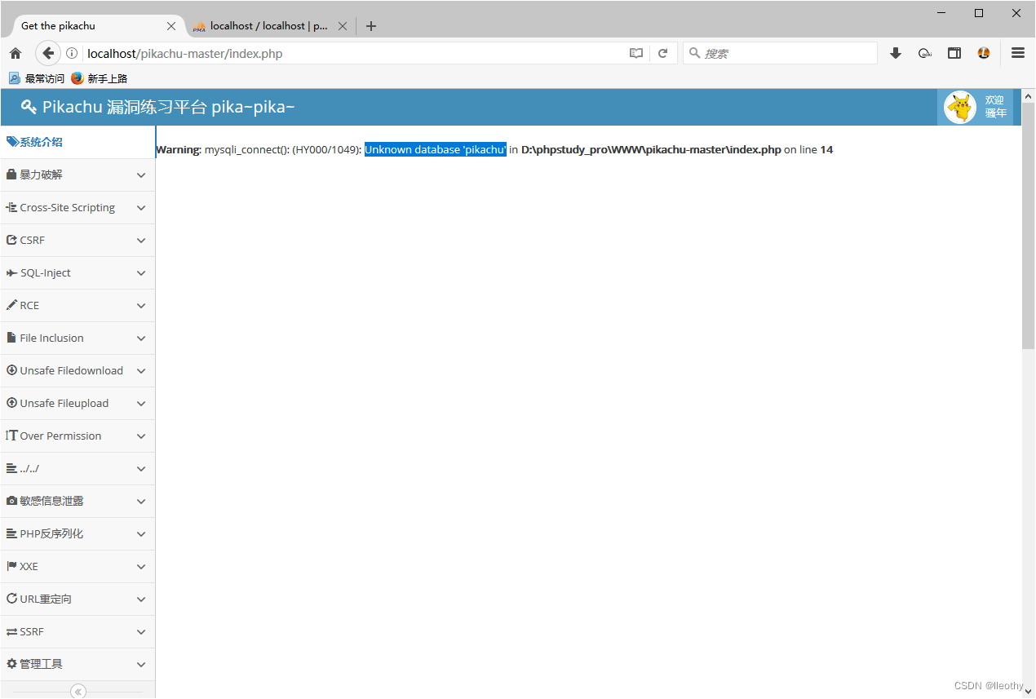Close the 'Get the pikachu' tab
The height and width of the screenshot is (699, 1036).
click(170, 26)
